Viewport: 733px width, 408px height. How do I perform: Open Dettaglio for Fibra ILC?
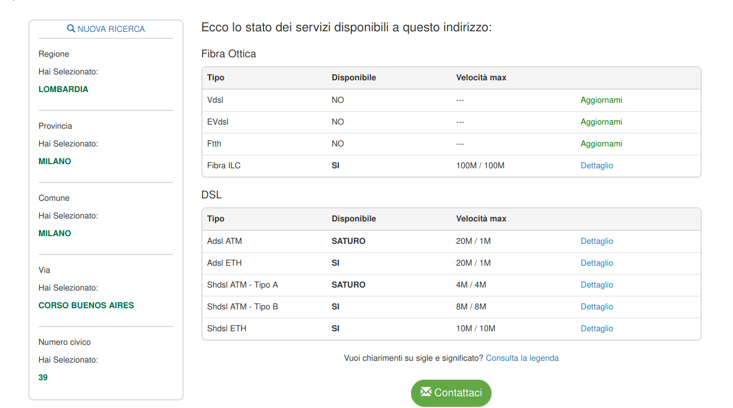point(597,166)
